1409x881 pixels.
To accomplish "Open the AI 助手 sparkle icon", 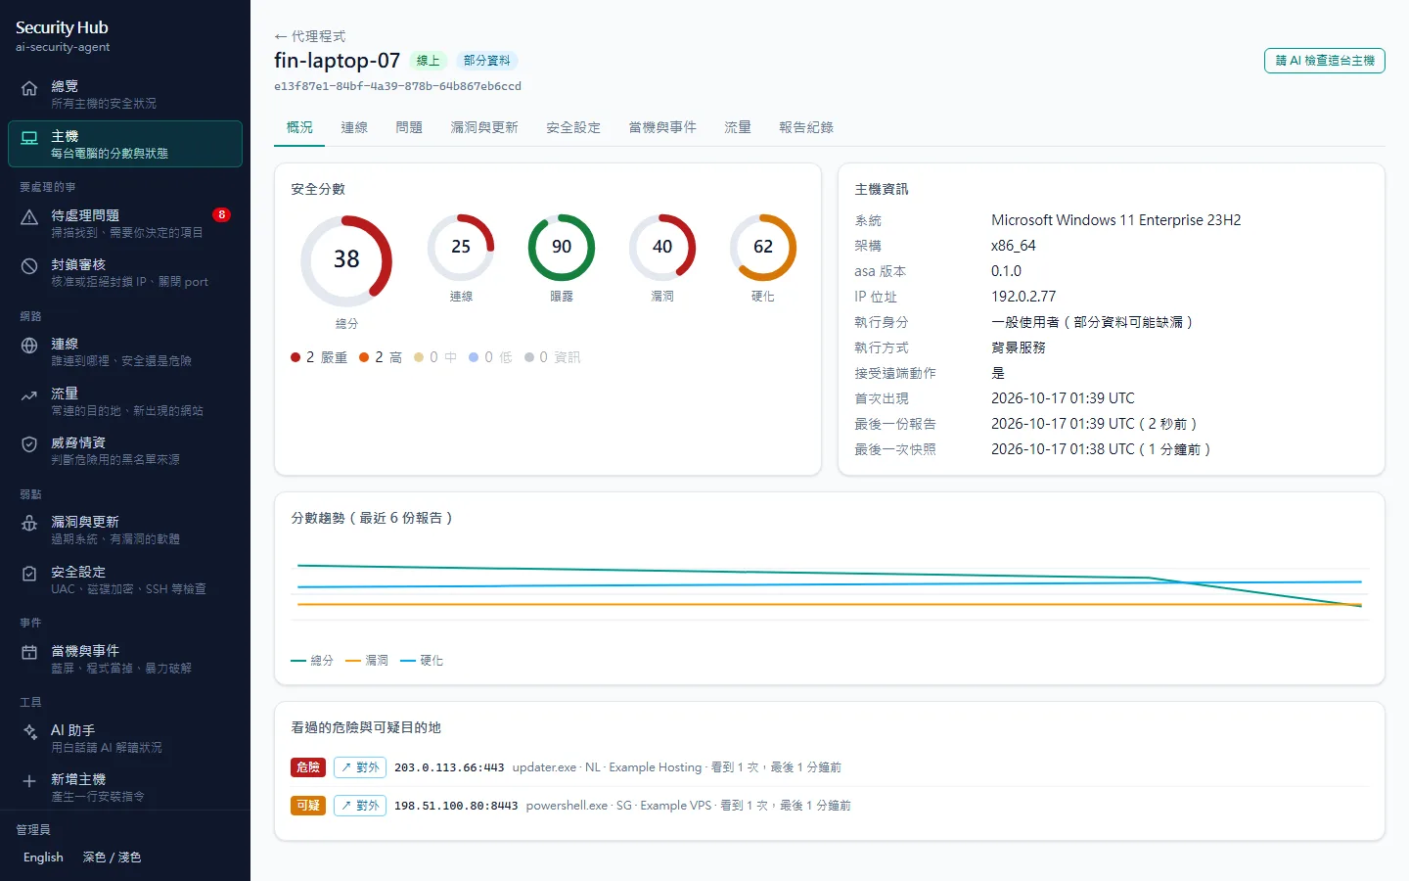I will click(29, 732).
